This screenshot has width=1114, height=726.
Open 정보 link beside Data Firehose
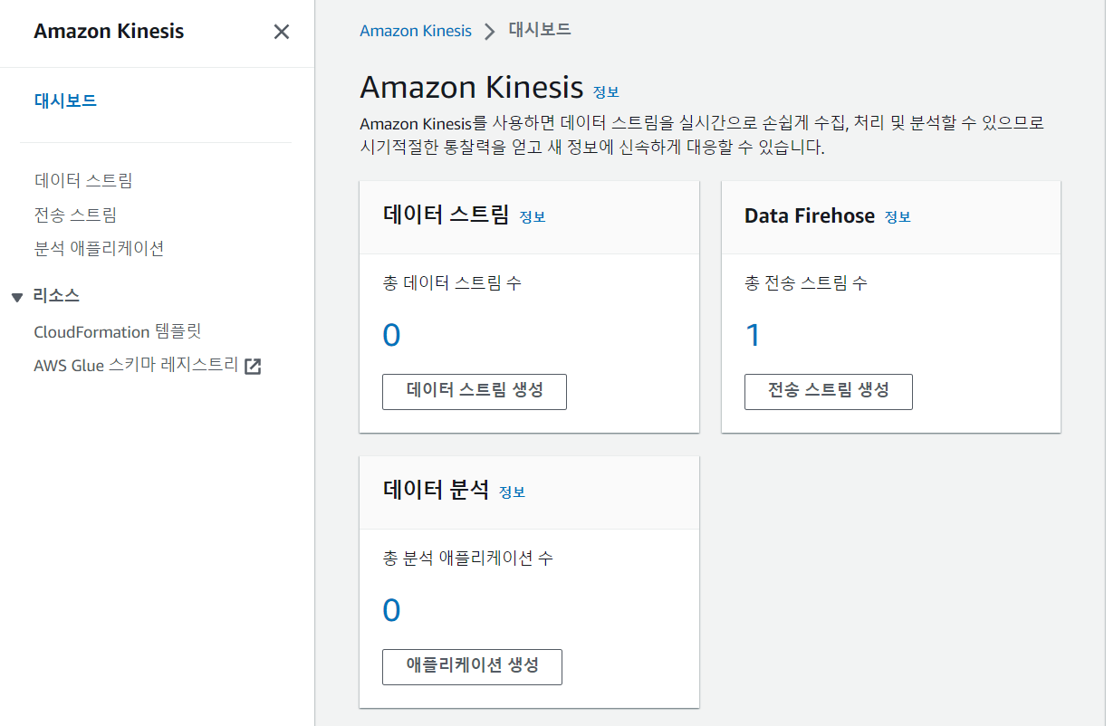click(x=898, y=217)
